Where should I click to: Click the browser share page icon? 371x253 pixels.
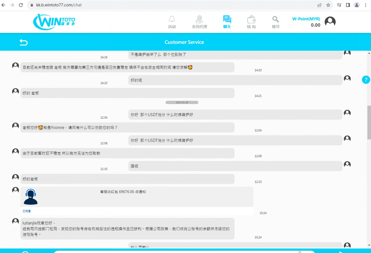click(x=319, y=5)
